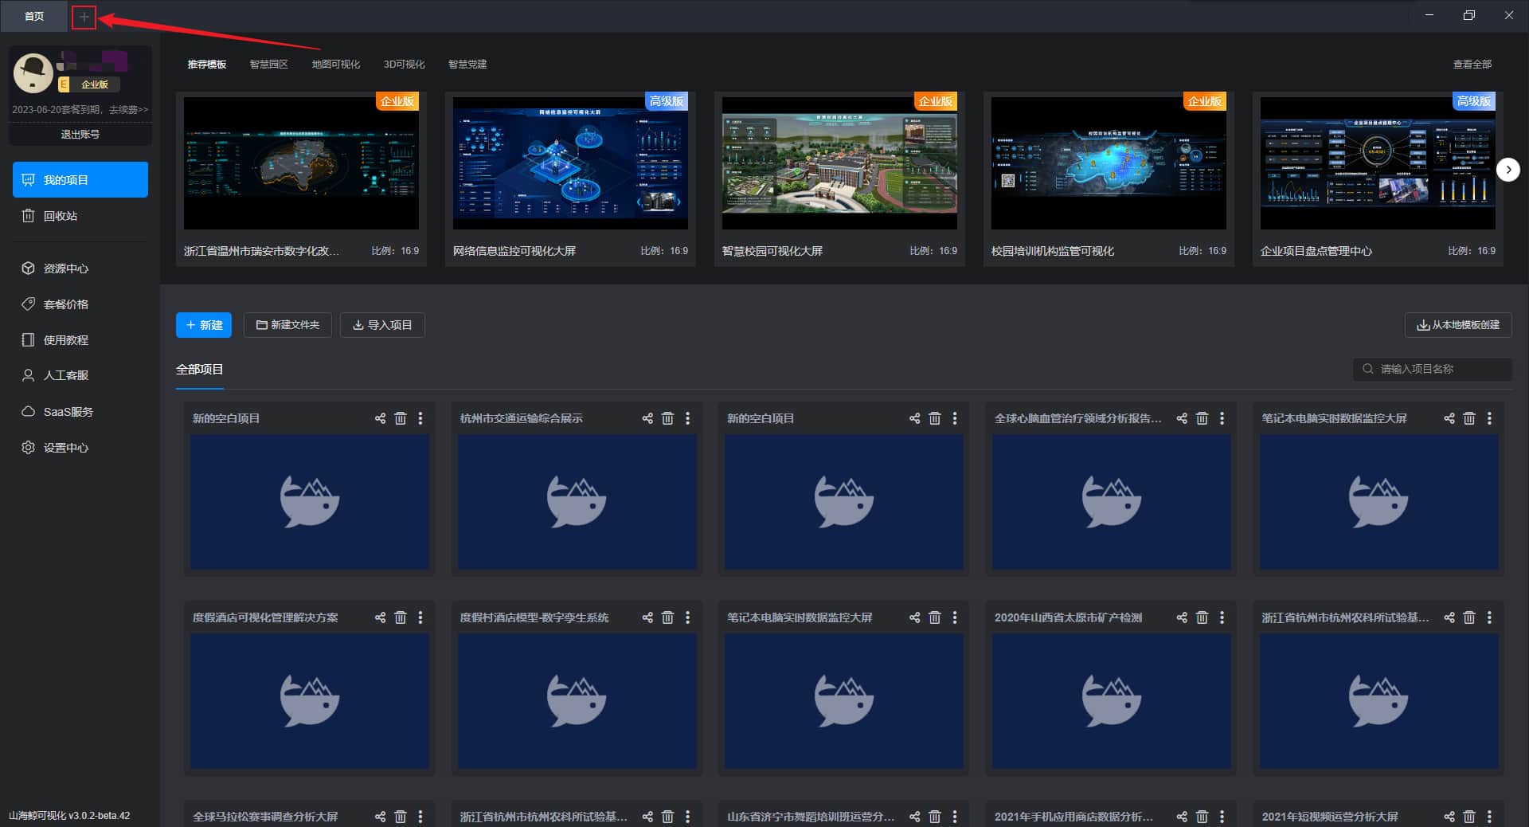1529x827 pixels.
Task: Select the 首页 window tab
Action: click(34, 16)
